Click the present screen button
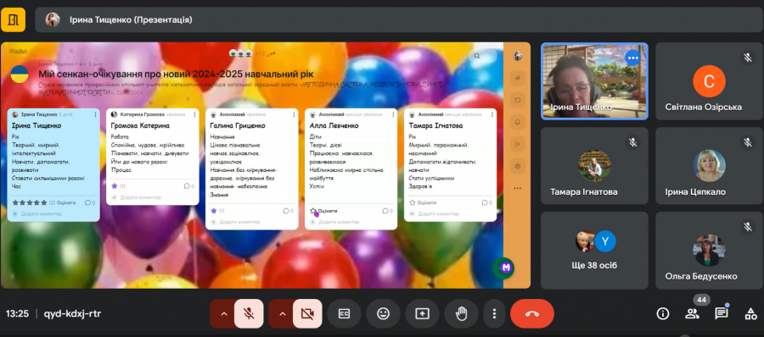This screenshot has width=764, height=337. (x=422, y=313)
